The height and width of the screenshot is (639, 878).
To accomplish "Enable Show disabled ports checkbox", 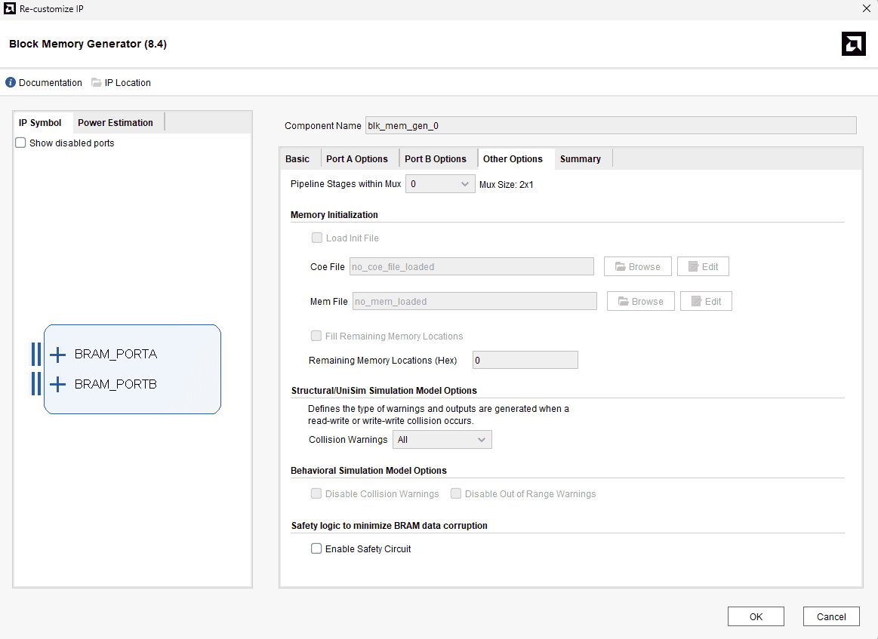I will 21,143.
